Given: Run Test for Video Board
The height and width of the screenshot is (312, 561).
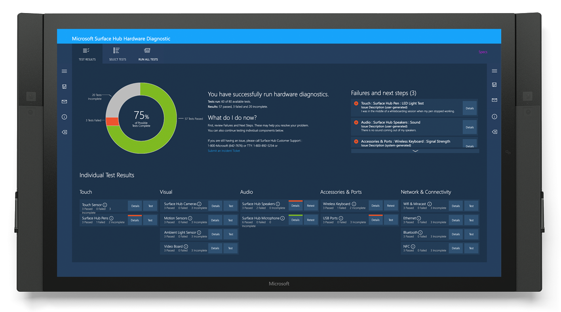Looking at the screenshot, I should [231, 248].
